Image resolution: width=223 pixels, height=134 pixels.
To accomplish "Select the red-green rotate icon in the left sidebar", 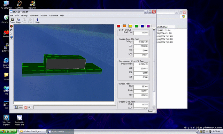I will 11,26.
